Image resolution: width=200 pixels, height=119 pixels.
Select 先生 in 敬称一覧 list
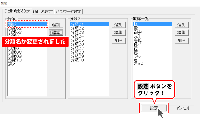tap(153, 36)
